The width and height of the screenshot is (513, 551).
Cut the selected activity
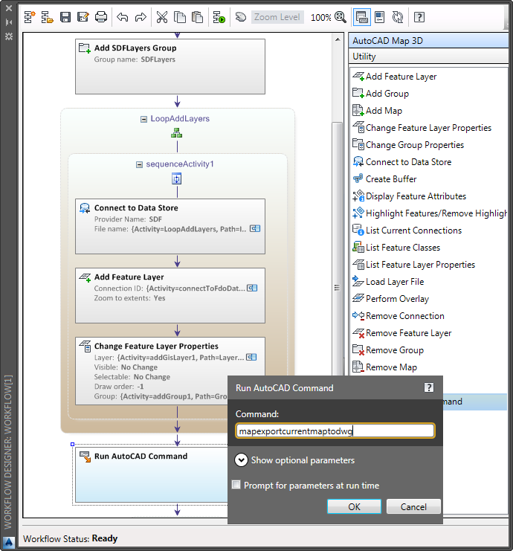tap(162, 17)
